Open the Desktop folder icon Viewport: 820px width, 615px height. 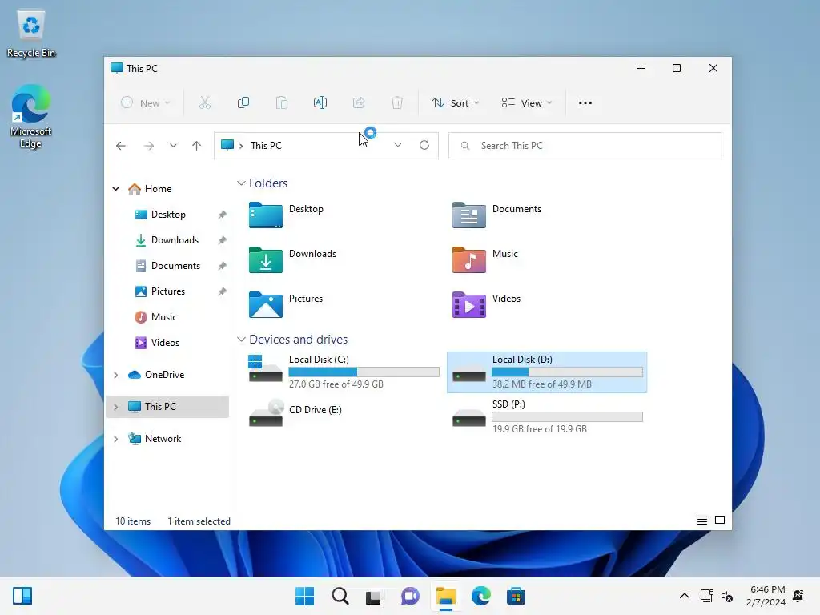point(266,215)
